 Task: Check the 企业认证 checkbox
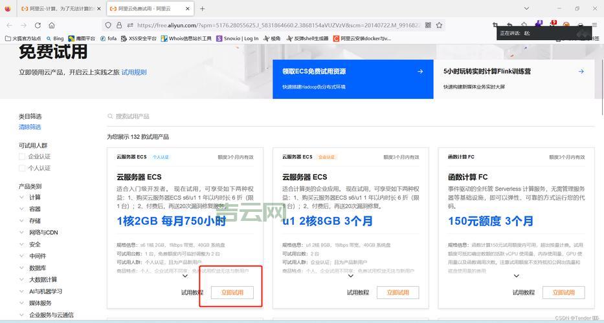coord(22,156)
